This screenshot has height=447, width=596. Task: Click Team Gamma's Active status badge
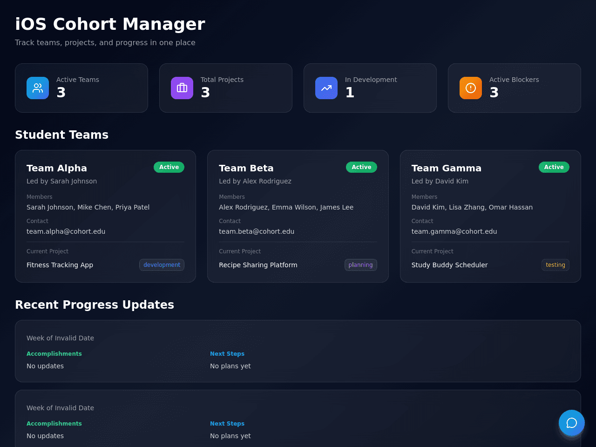pyautogui.click(x=554, y=167)
